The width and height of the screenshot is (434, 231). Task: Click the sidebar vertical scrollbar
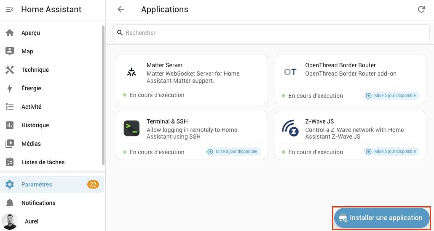point(103,95)
